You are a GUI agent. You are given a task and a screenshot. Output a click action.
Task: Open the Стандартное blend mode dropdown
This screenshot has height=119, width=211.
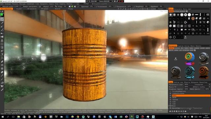pyautogui.click(x=199, y=85)
